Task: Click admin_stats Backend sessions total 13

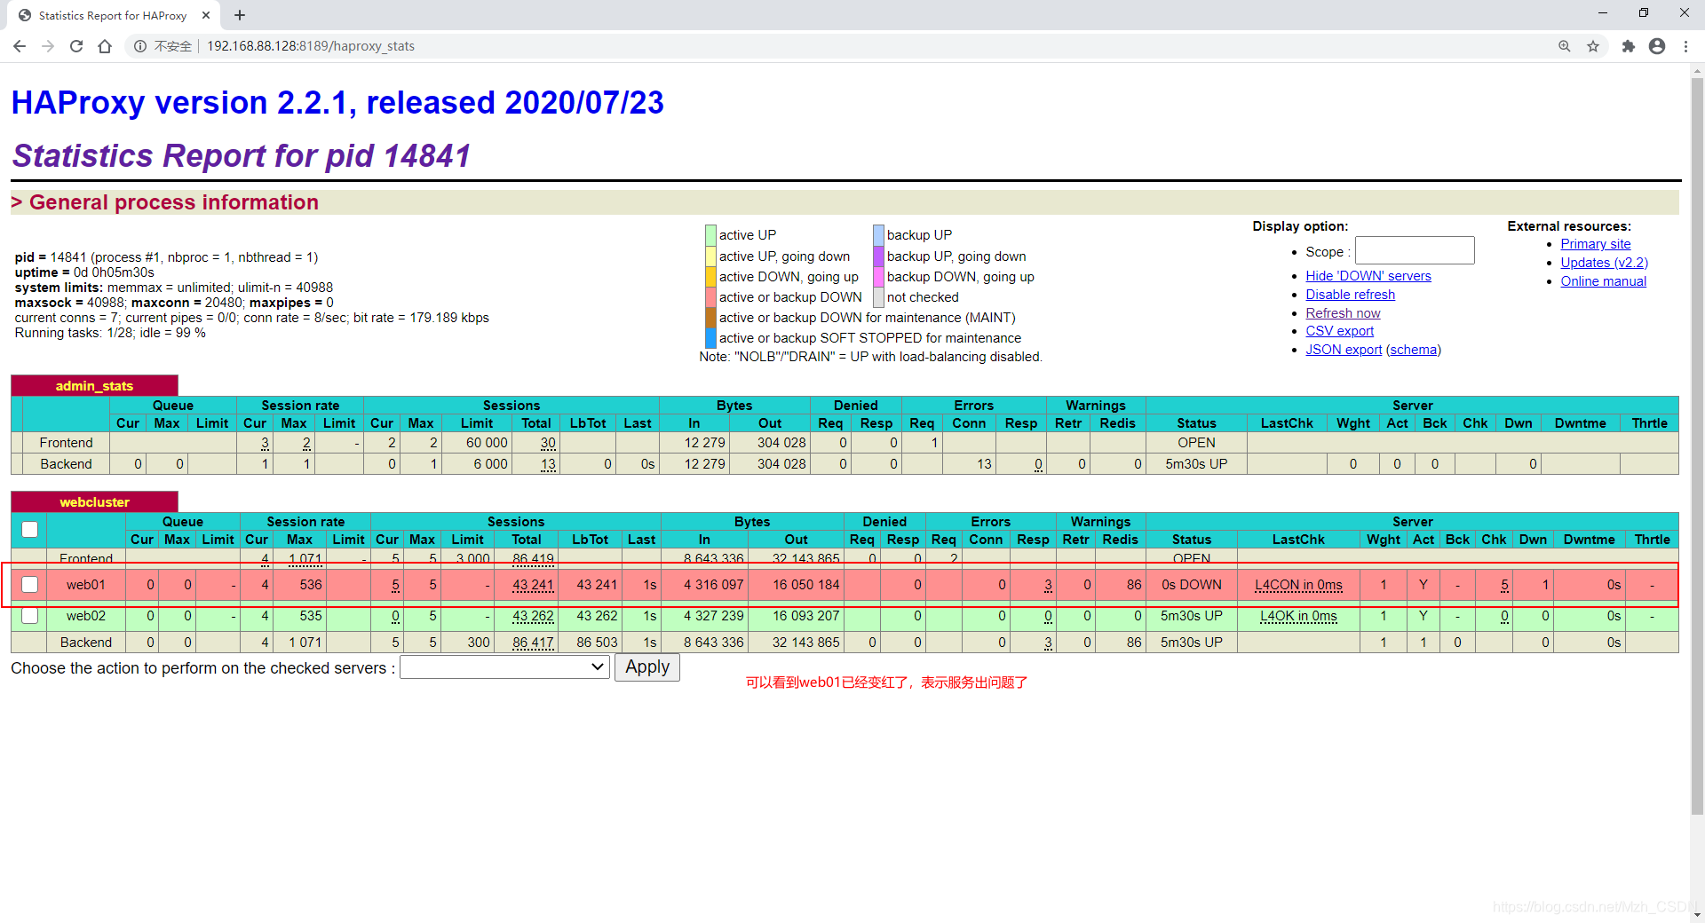Action: pyautogui.click(x=548, y=464)
